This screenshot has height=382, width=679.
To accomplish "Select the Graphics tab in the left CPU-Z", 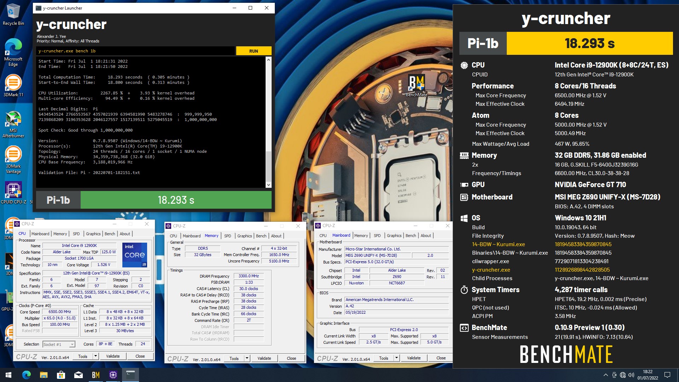I will 93,234.
